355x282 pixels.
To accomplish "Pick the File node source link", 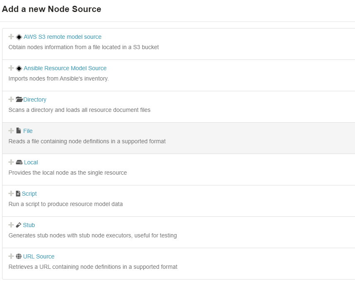I will (28, 131).
